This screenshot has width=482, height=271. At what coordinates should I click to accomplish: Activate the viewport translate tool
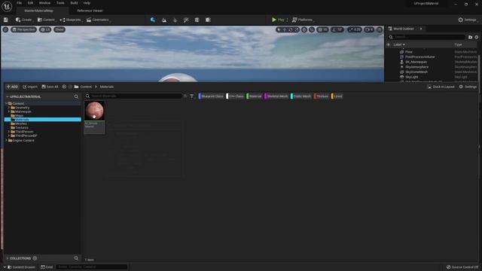tap(285, 29)
